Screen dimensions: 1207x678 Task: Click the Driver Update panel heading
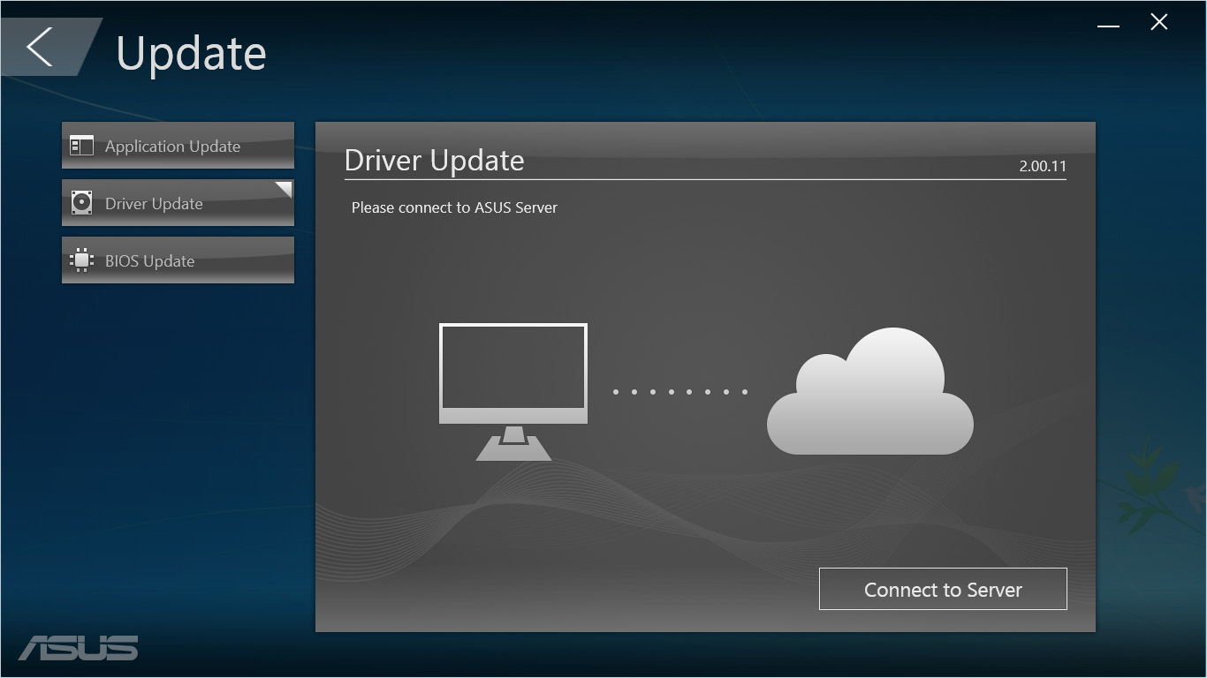434,160
